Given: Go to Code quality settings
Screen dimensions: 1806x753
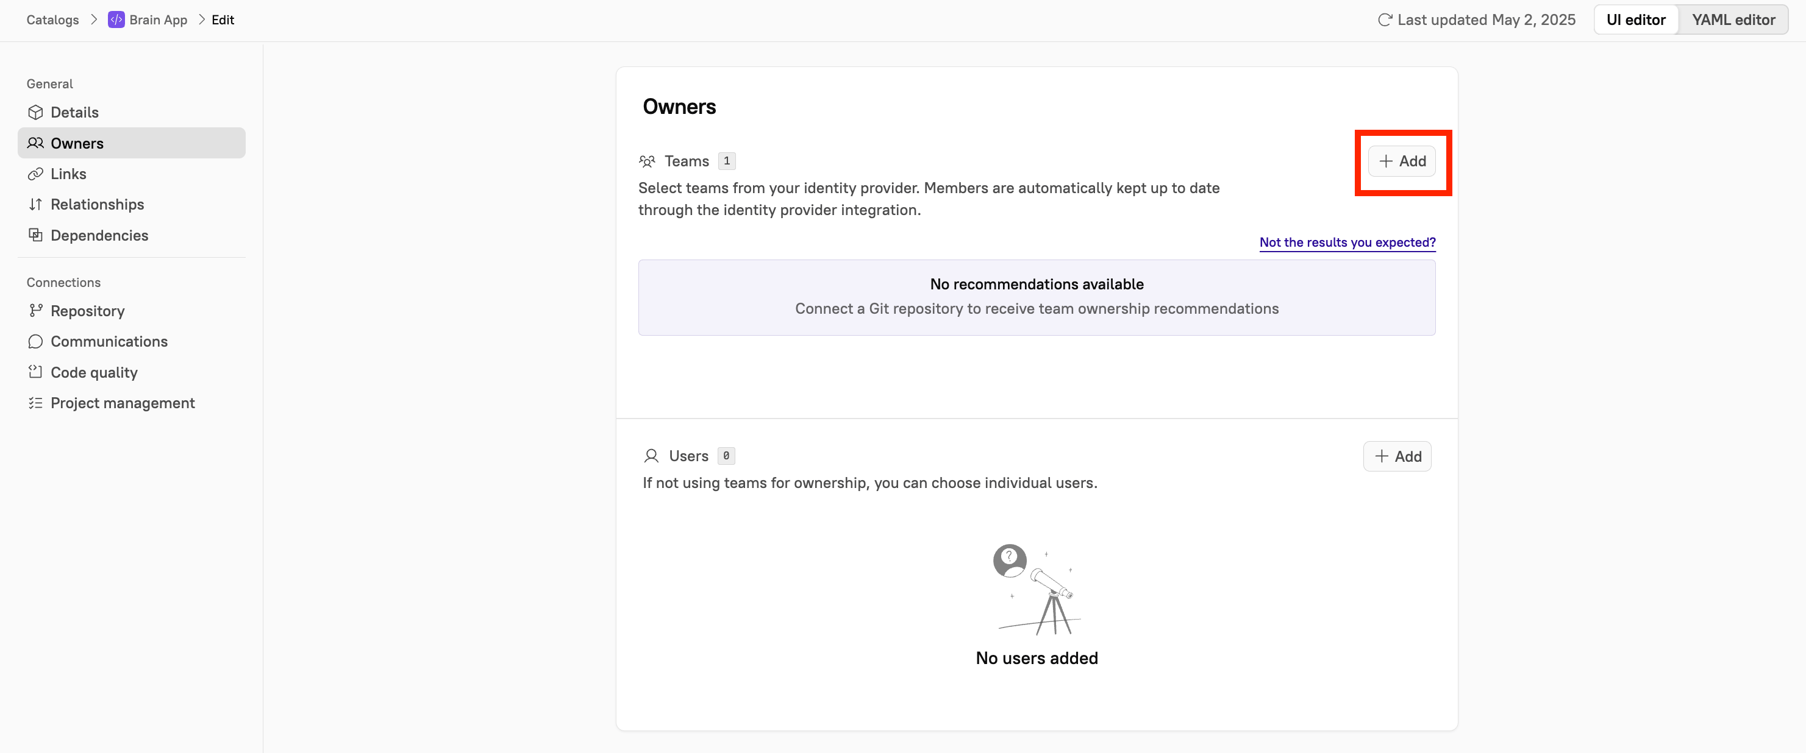Looking at the screenshot, I should click(132, 372).
